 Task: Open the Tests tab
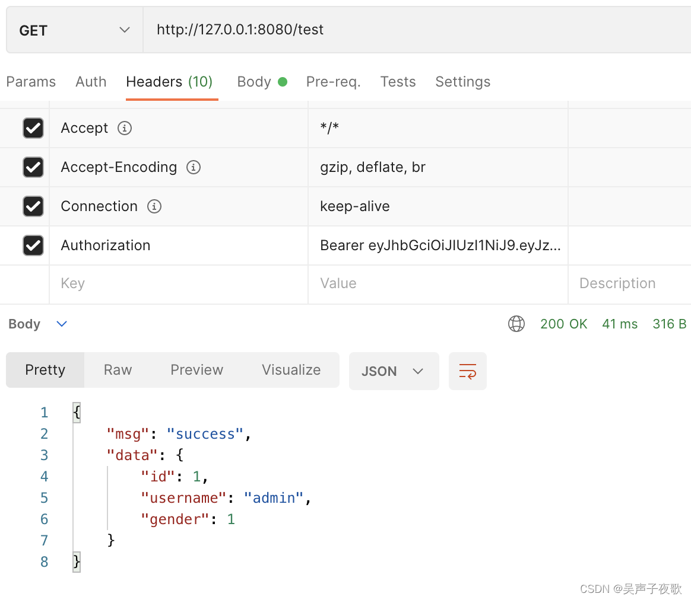tap(398, 82)
